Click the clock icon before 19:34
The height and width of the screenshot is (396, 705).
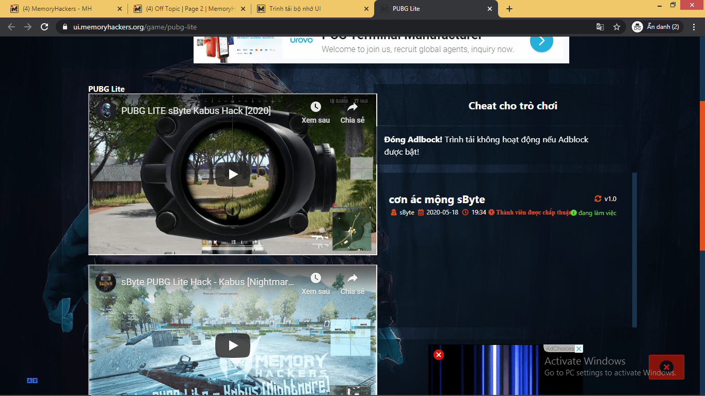tap(466, 212)
